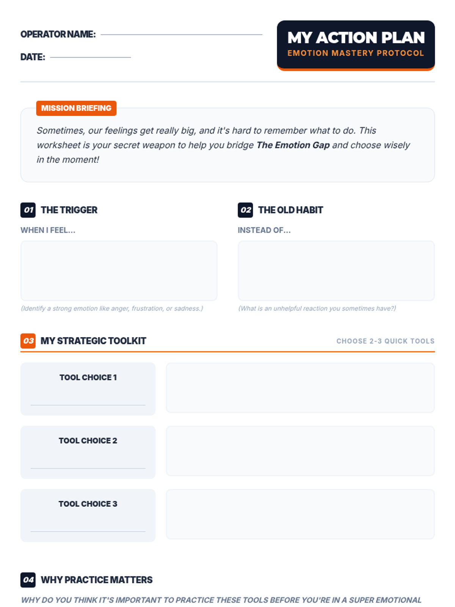This screenshot has height=607, width=455.
Task: Click the My Strategic Toolkit heading
Action: click(x=93, y=341)
